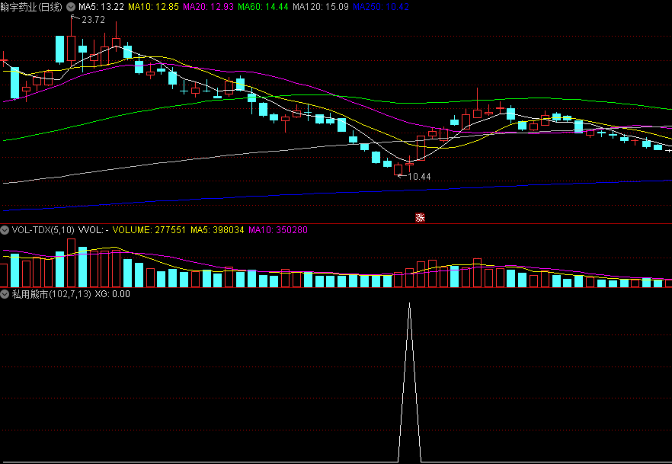
Task: Select the MA120: 15.09 label
Action: point(321,7)
